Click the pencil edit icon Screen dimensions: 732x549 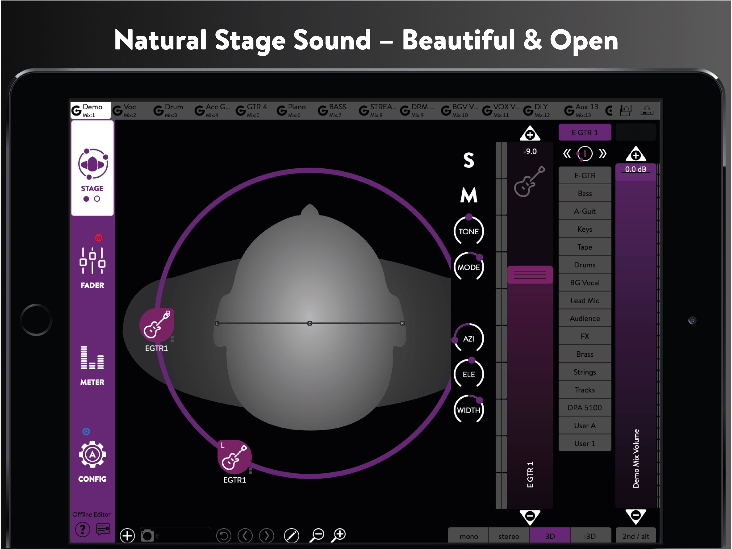point(292,535)
